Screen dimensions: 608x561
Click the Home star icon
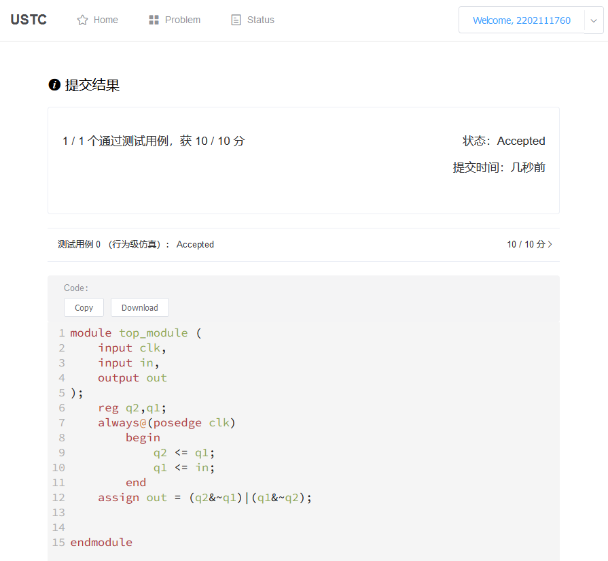tap(82, 20)
